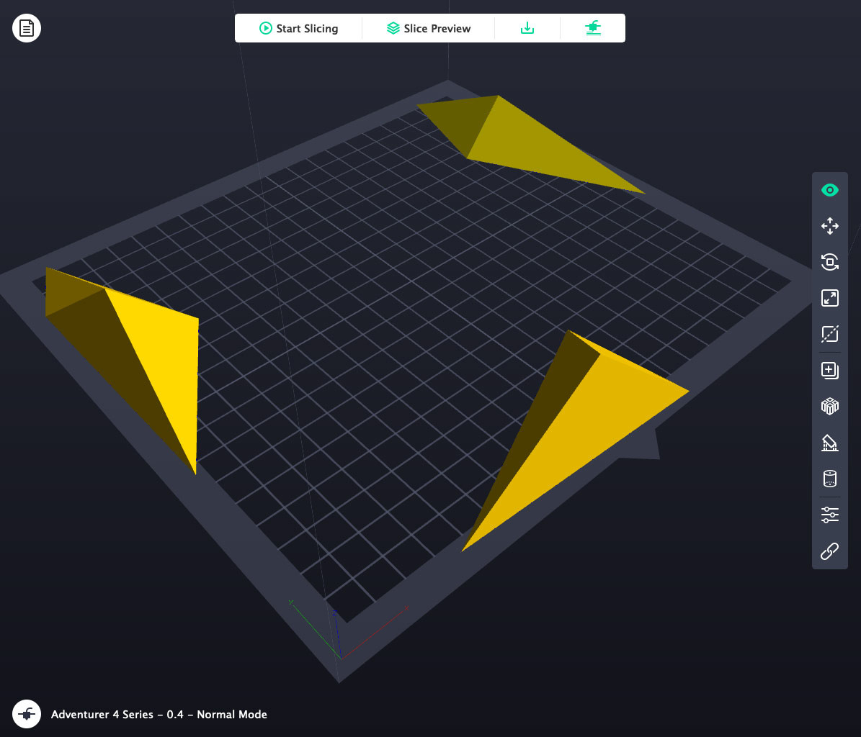The height and width of the screenshot is (737, 861).
Task: Open the settings sliders icon
Action: tap(829, 515)
